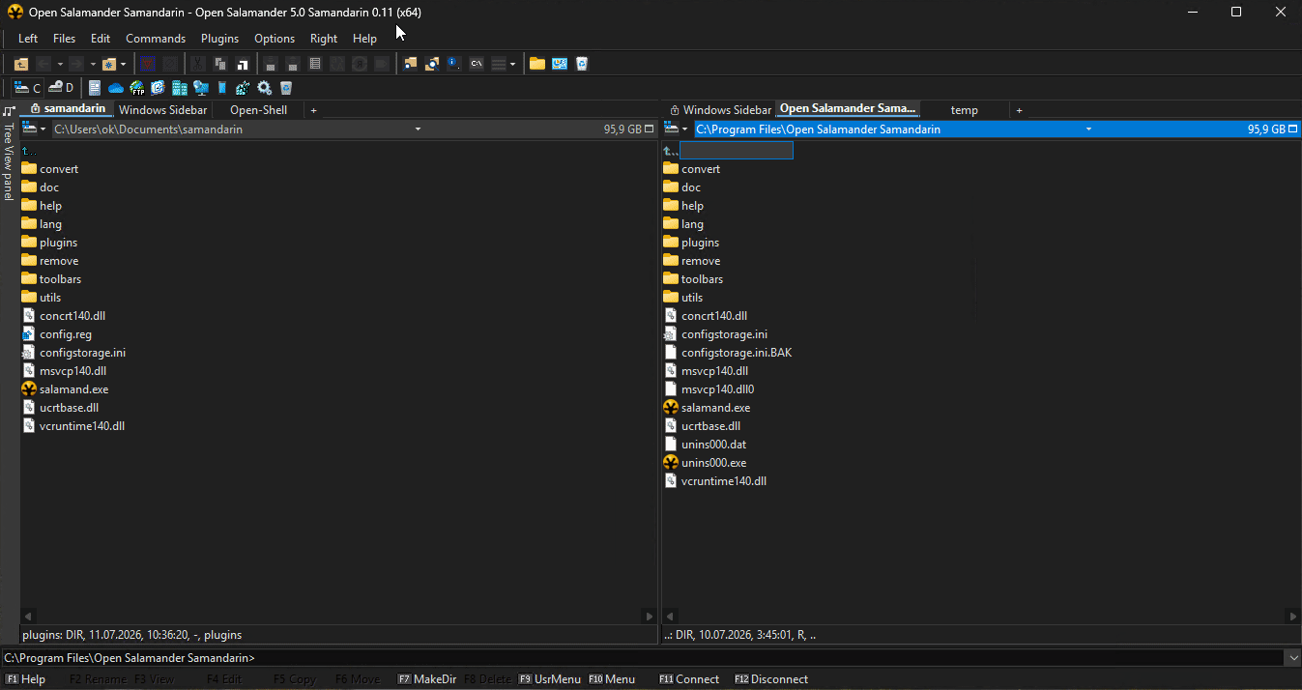Click the Compare Directories toolbar icon

tap(432, 64)
